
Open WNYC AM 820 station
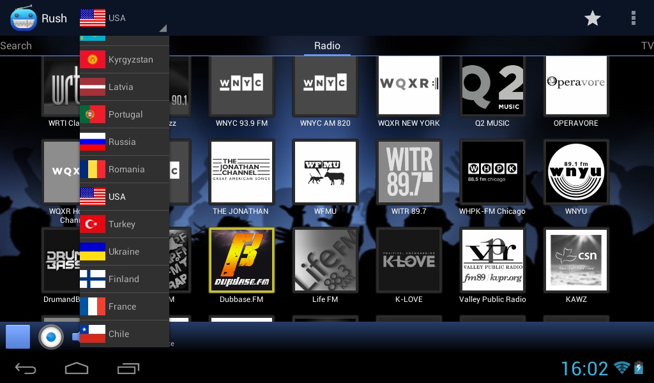pyautogui.click(x=325, y=92)
